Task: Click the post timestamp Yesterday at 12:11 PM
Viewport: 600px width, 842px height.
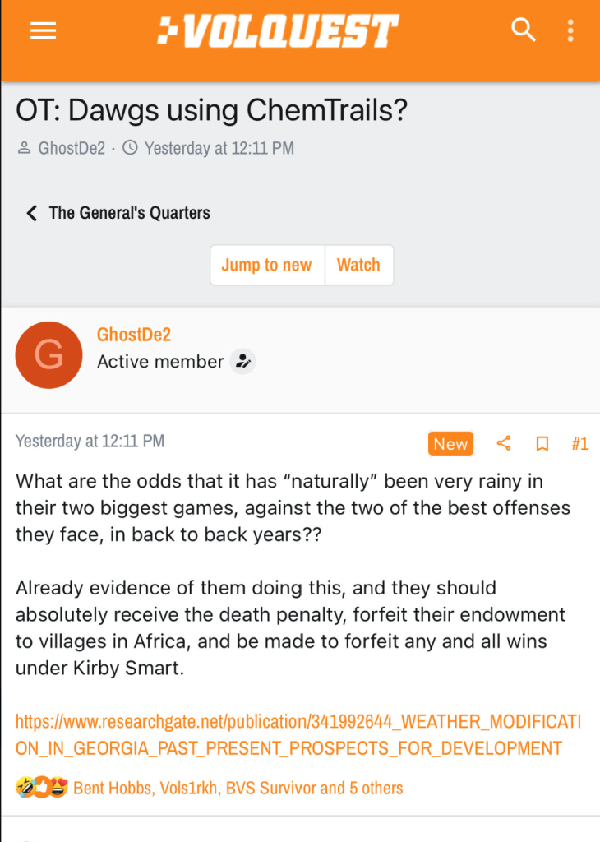Action: 90,441
